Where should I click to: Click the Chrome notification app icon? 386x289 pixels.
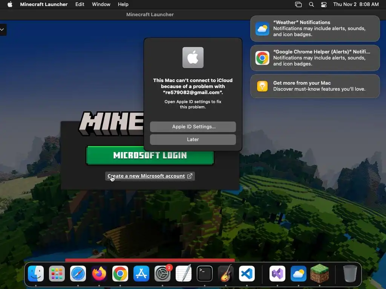[x=262, y=58]
